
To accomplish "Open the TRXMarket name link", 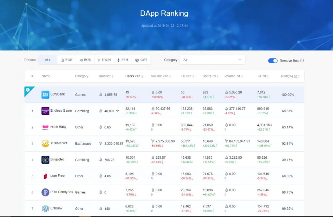I will (x=59, y=143).
